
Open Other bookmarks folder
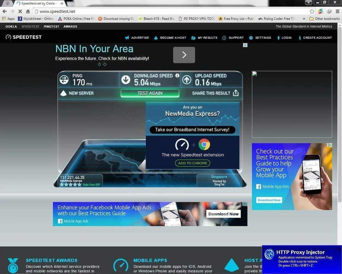click(325, 19)
